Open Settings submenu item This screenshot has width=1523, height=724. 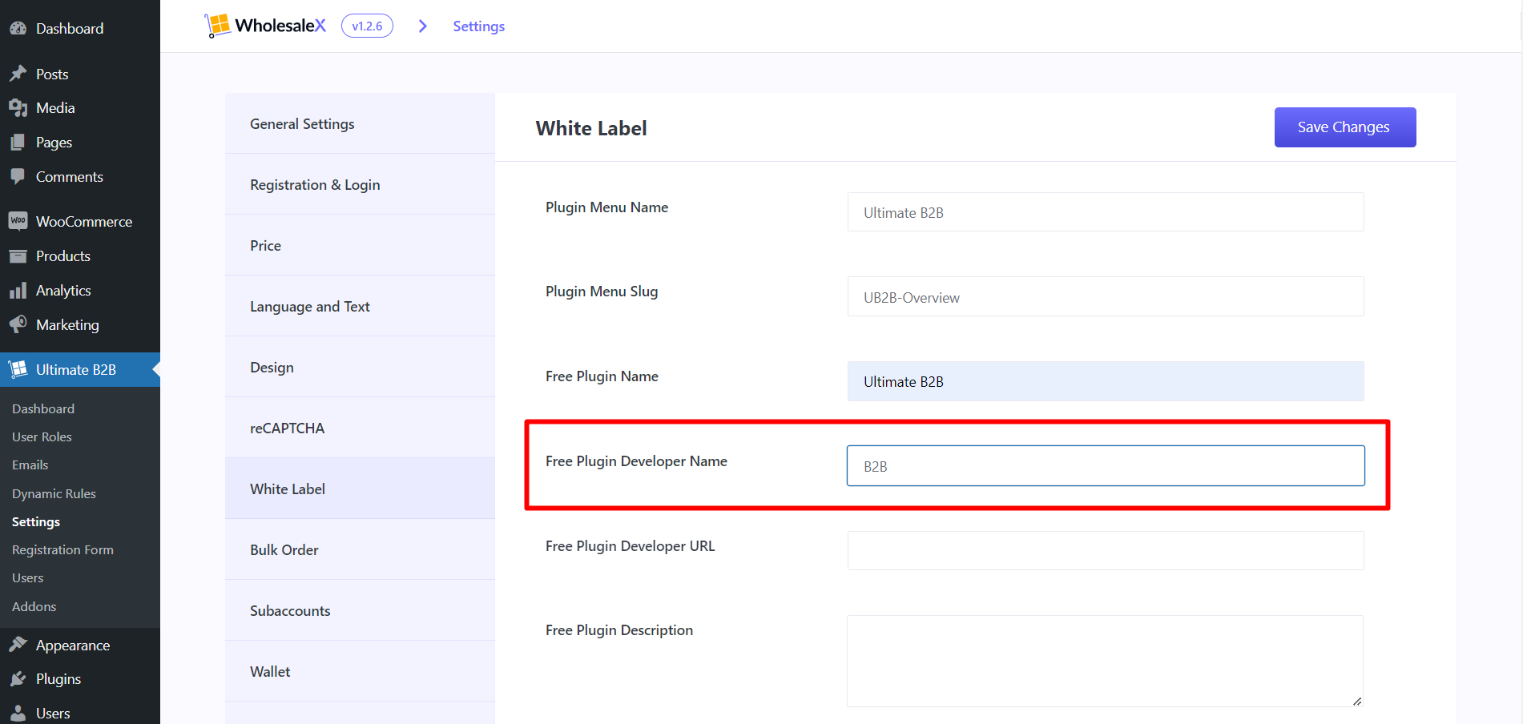pyautogui.click(x=36, y=521)
